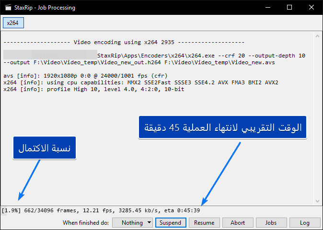Click the 'avs [info]: 1920x1080p' log line
323x230 pixels.
pos(85,76)
